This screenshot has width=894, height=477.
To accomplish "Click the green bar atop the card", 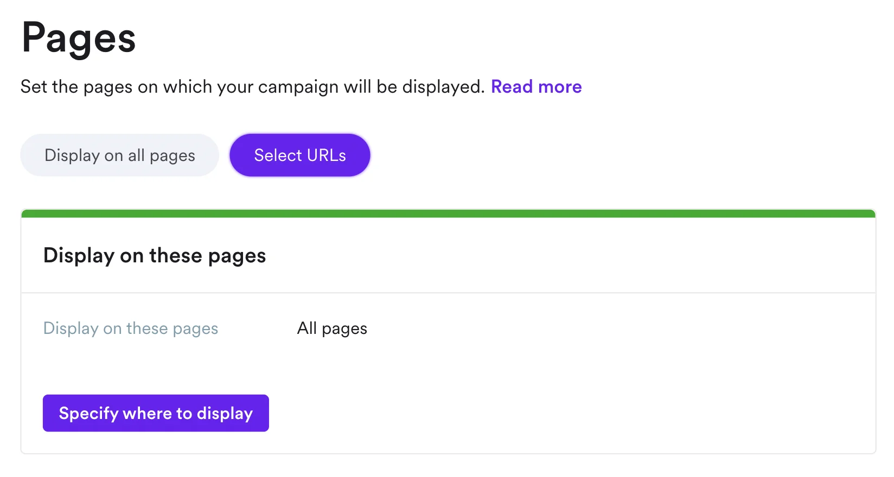I will (448, 214).
